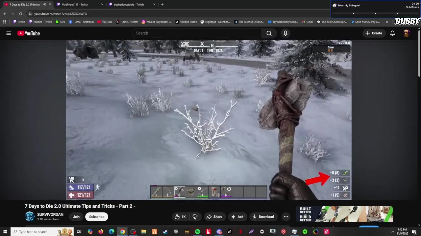Screen dimensions: 421x236
Task: Open a new browser tab
Action: point(162,4)
